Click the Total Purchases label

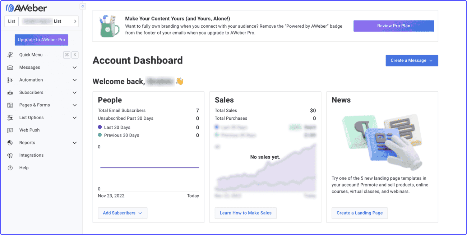(x=231, y=119)
